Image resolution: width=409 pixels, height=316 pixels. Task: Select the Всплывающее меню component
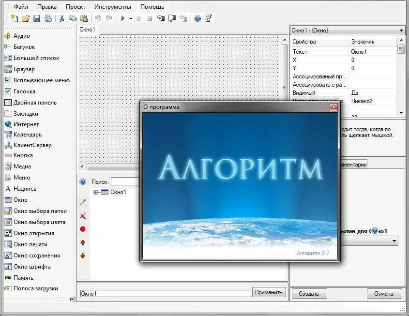(37, 80)
